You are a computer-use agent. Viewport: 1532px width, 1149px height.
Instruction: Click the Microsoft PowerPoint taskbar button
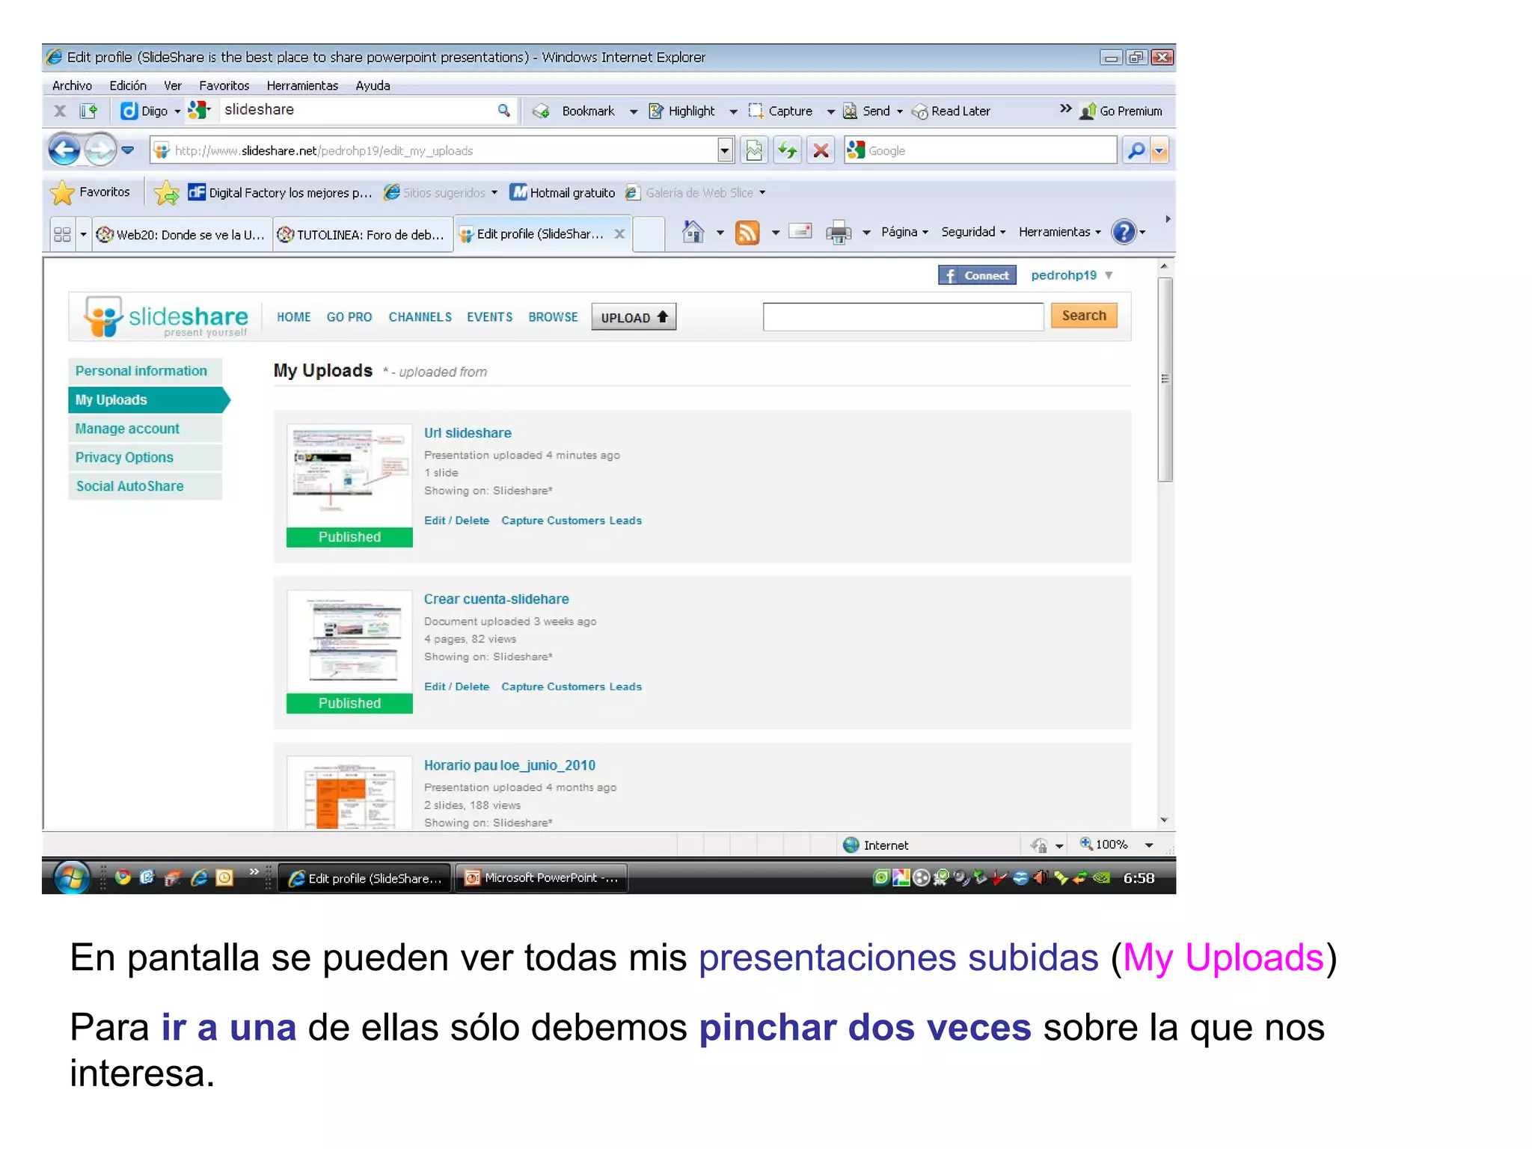pos(542,878)
